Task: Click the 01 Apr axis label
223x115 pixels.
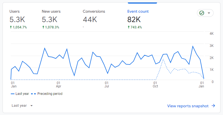Action: [x=59, y=85]
